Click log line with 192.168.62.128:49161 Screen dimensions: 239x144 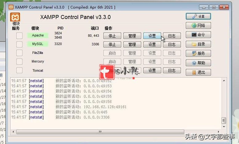(69, 107)
